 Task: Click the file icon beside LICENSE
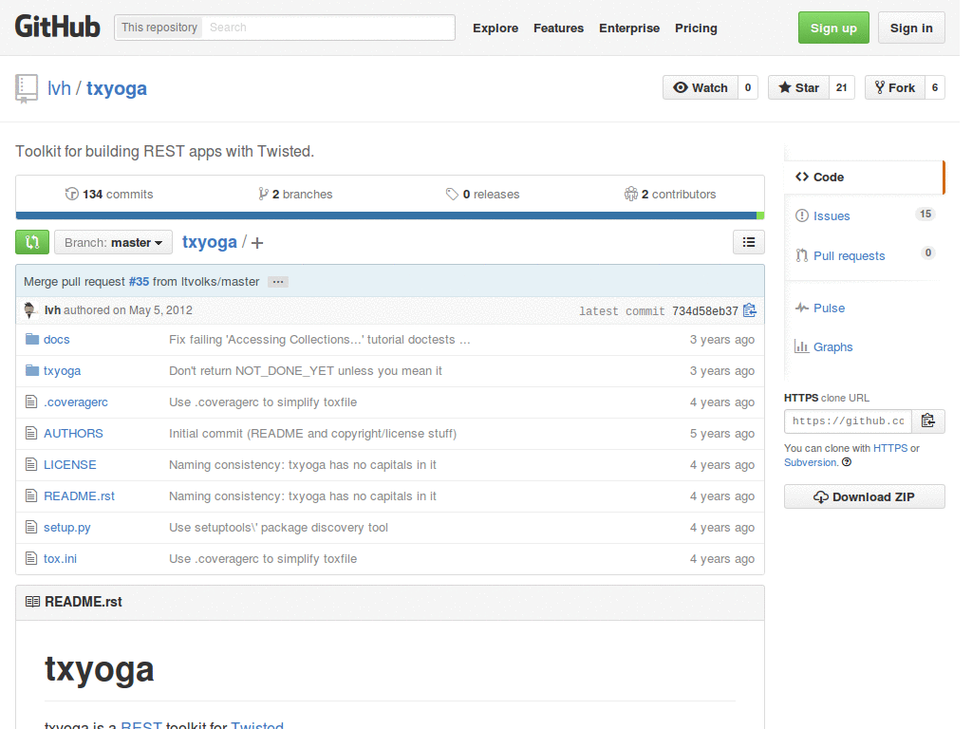[x=31, y=464]
